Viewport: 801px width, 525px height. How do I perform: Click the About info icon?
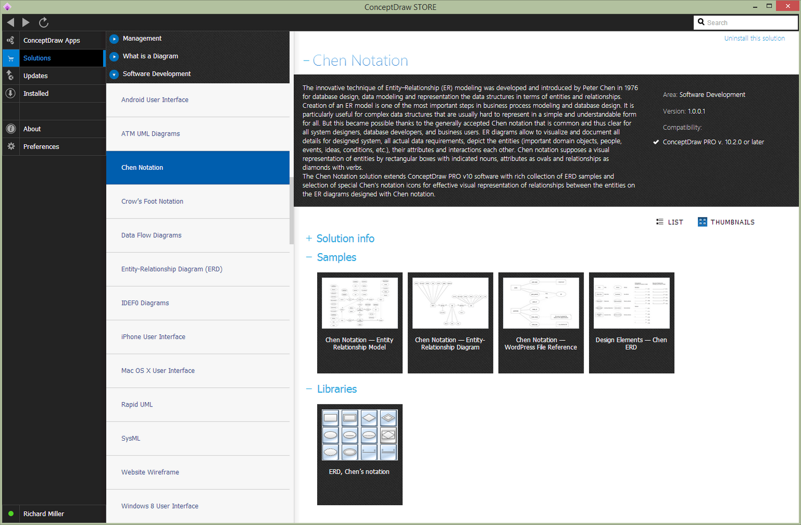point(10,129)
